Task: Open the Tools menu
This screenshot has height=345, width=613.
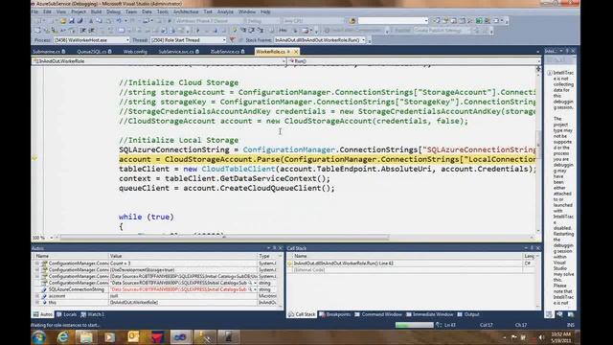Action: [162, 11]
